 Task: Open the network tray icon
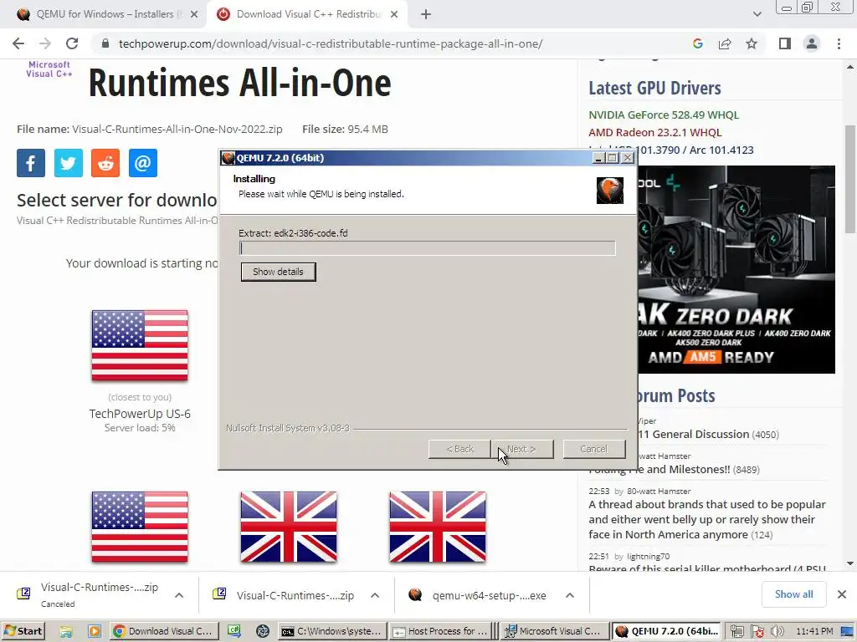coord(736,632)
